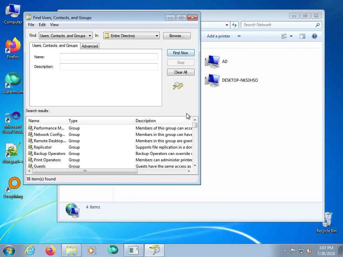The height and width of the screenshot is (257, 343).
Task: Click the results vertical scrollbar down arrow
Action: tap(195, 166)
